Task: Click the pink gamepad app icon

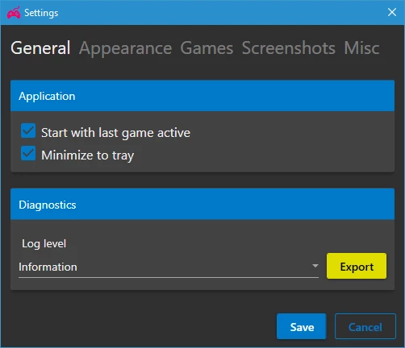Action: [14, 13]
